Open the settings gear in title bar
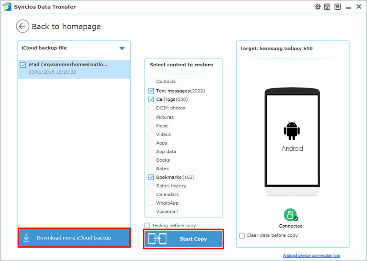Image resolution: width=367 pixels, height=261 pixels. 317,7
